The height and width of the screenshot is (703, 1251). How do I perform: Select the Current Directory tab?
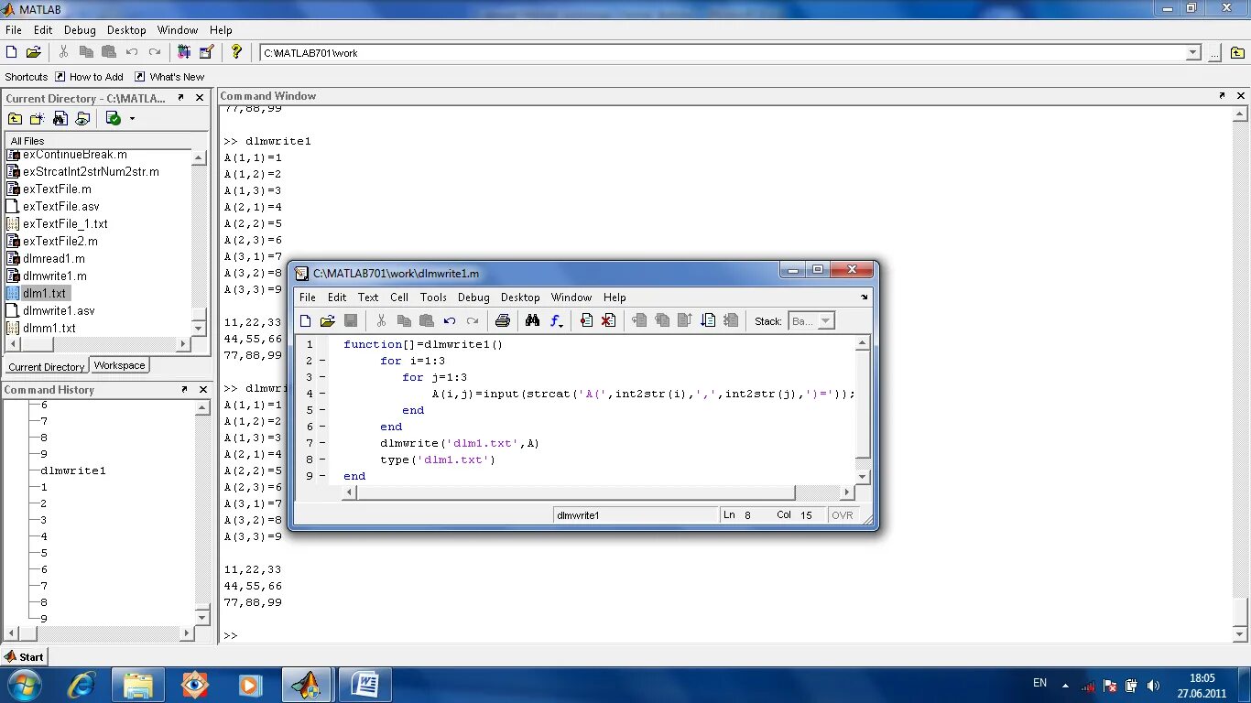pyautogui.click(x=47, y=366)
